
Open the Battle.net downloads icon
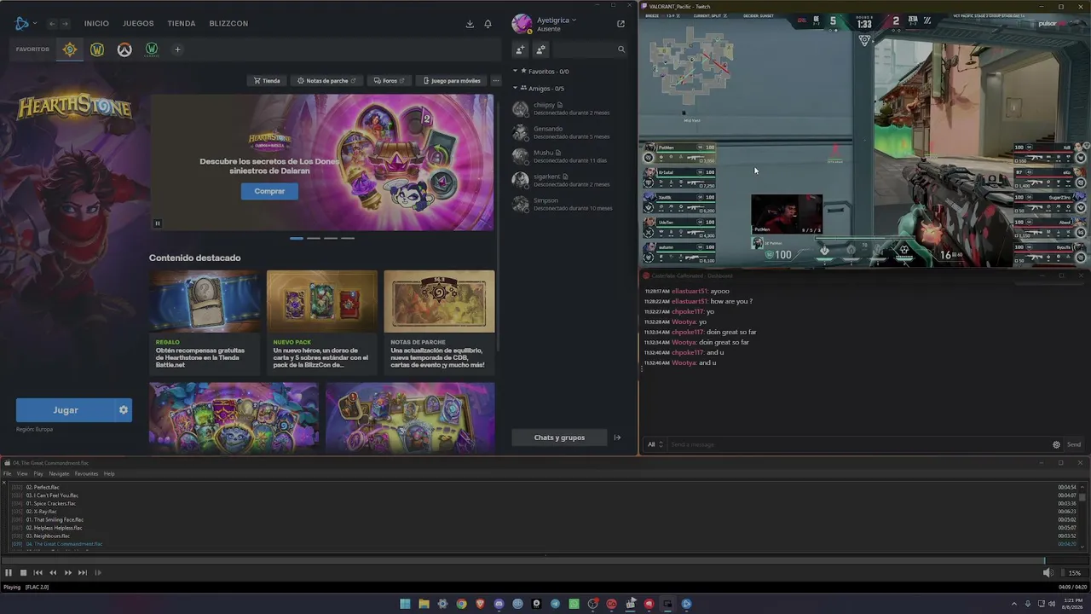click(470, 24)
